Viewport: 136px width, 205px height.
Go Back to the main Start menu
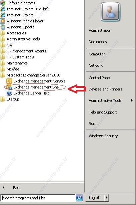[x=17, y=188]
